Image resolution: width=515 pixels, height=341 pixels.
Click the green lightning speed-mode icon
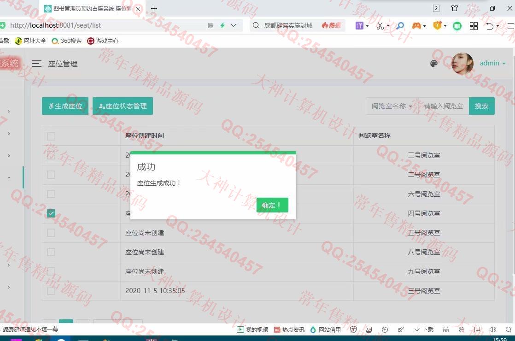[x=222, y=25]
